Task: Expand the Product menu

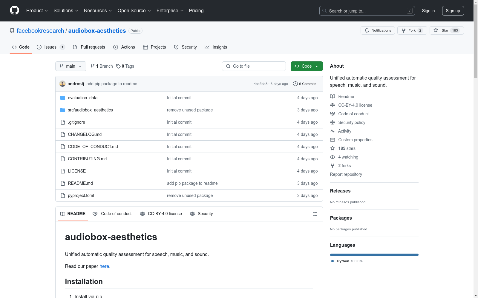Action: pos(37,10)
